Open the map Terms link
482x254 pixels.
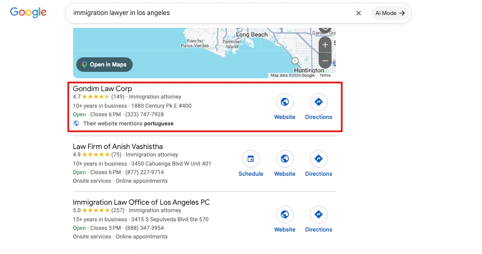(x=325, y=76)
